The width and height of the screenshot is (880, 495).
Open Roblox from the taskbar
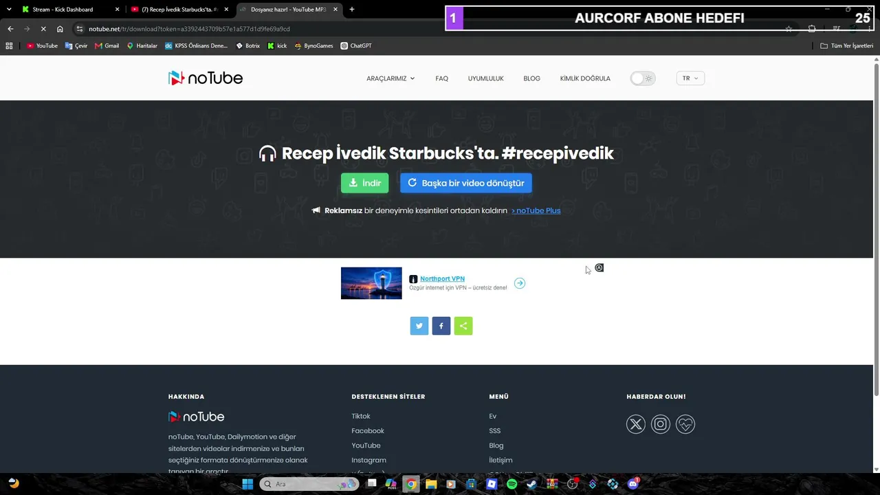[492, 484]
